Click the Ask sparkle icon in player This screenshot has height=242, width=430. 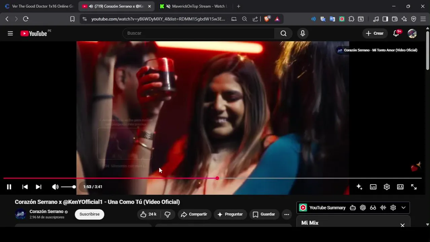click(359, 187)
